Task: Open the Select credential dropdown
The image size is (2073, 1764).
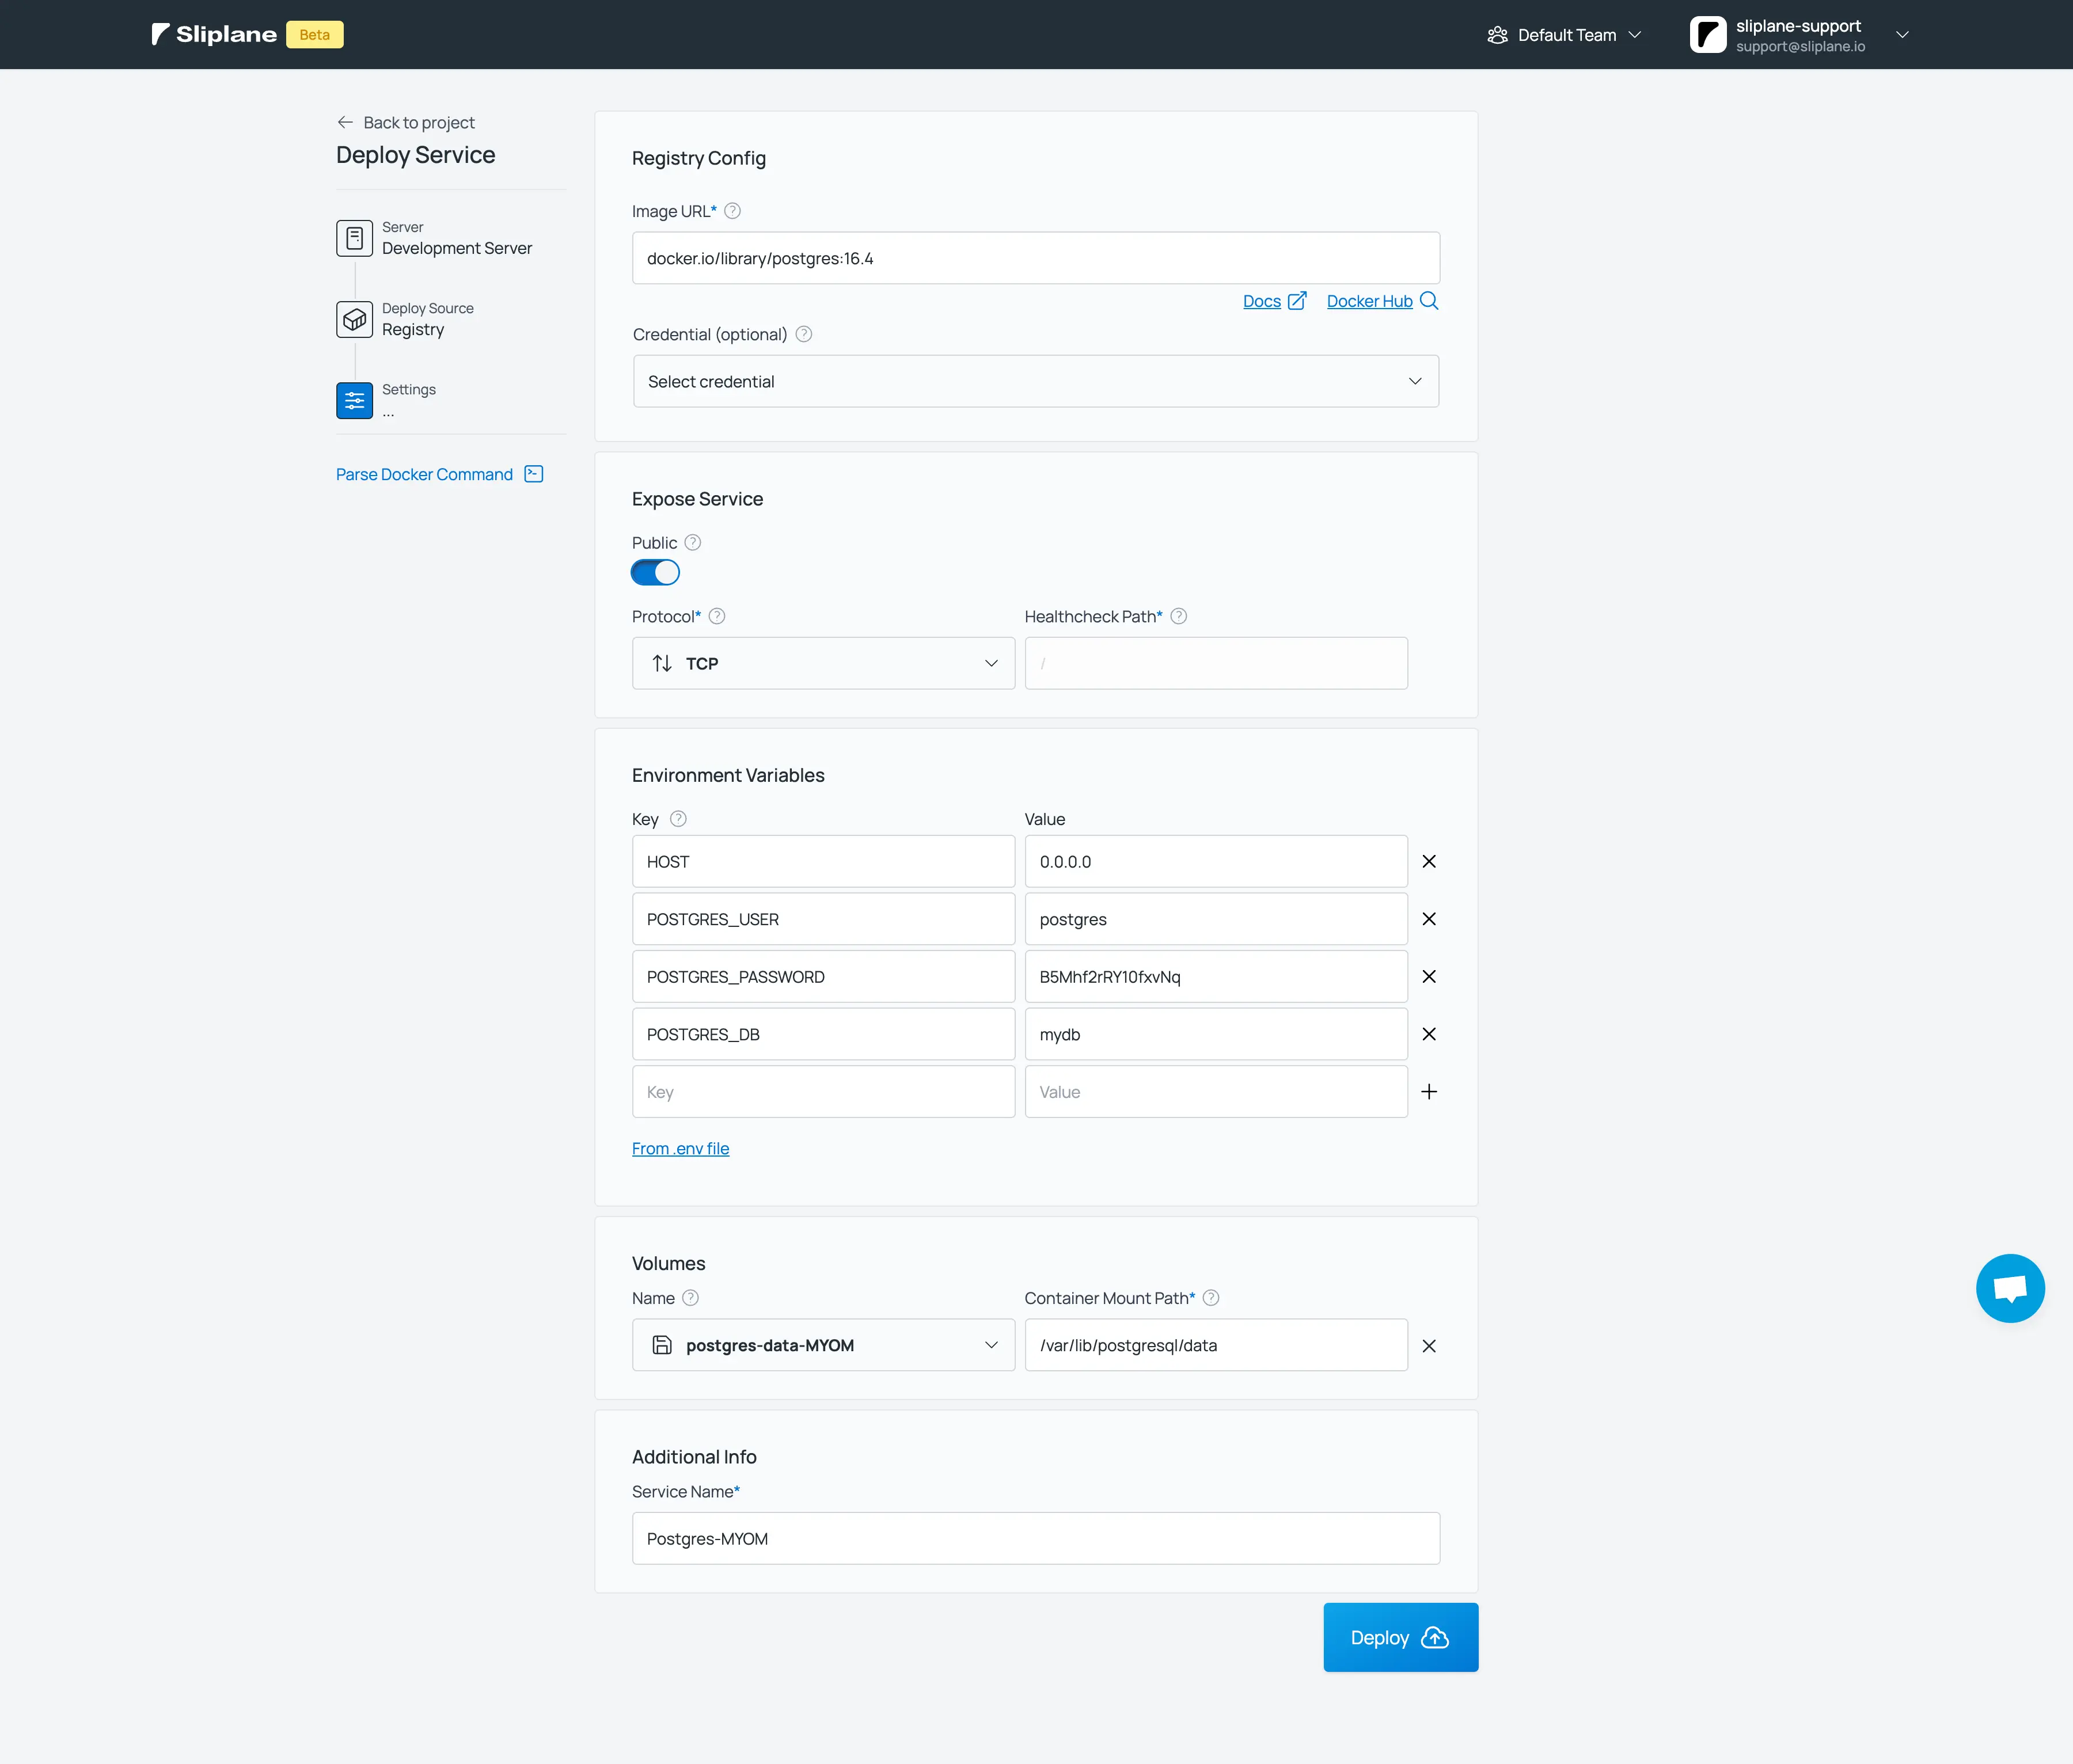Action: (x=1036, y=381)
